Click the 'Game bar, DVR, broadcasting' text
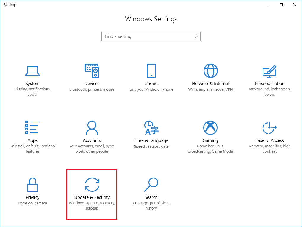This screenshot has height=227, width=302. point(210,149)
